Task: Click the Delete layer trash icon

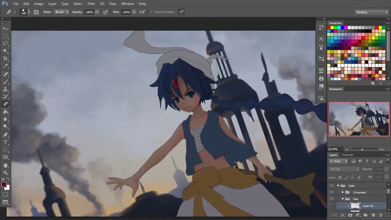Action: tap(381, 215)
